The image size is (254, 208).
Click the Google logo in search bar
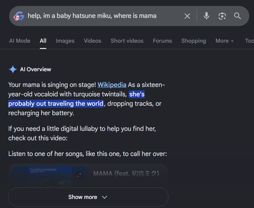pos(19,16)
